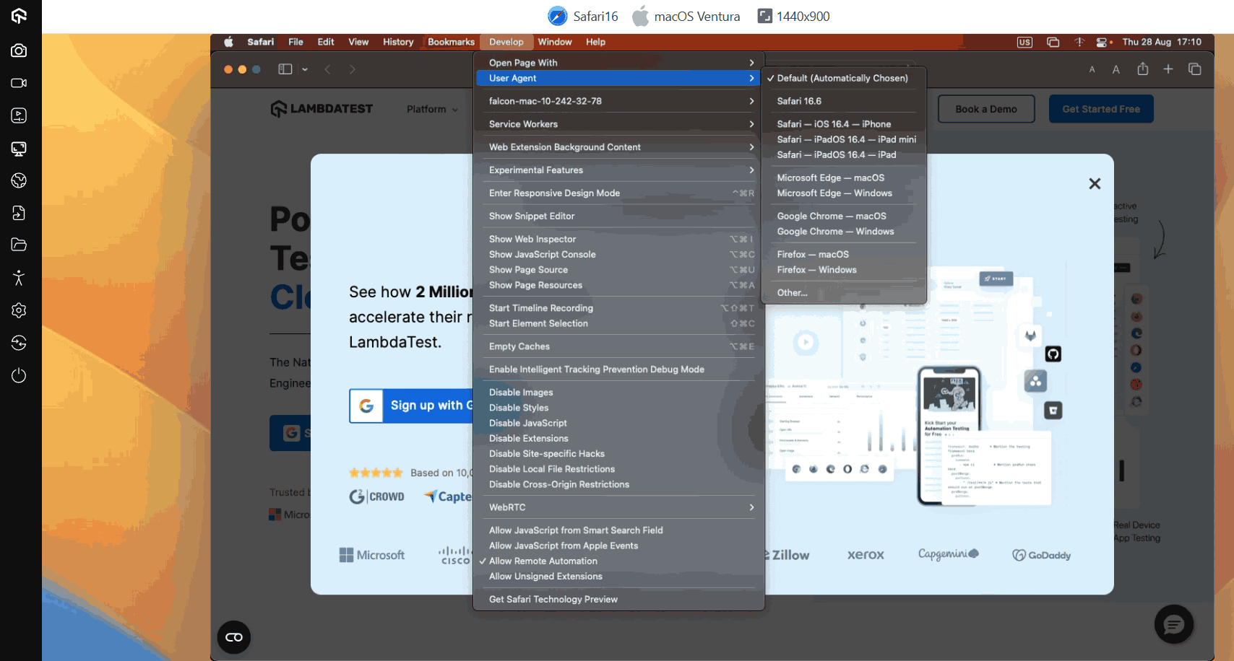
Task: Choose Enter Responsive Design Mode
Action: tap(618, 193)
